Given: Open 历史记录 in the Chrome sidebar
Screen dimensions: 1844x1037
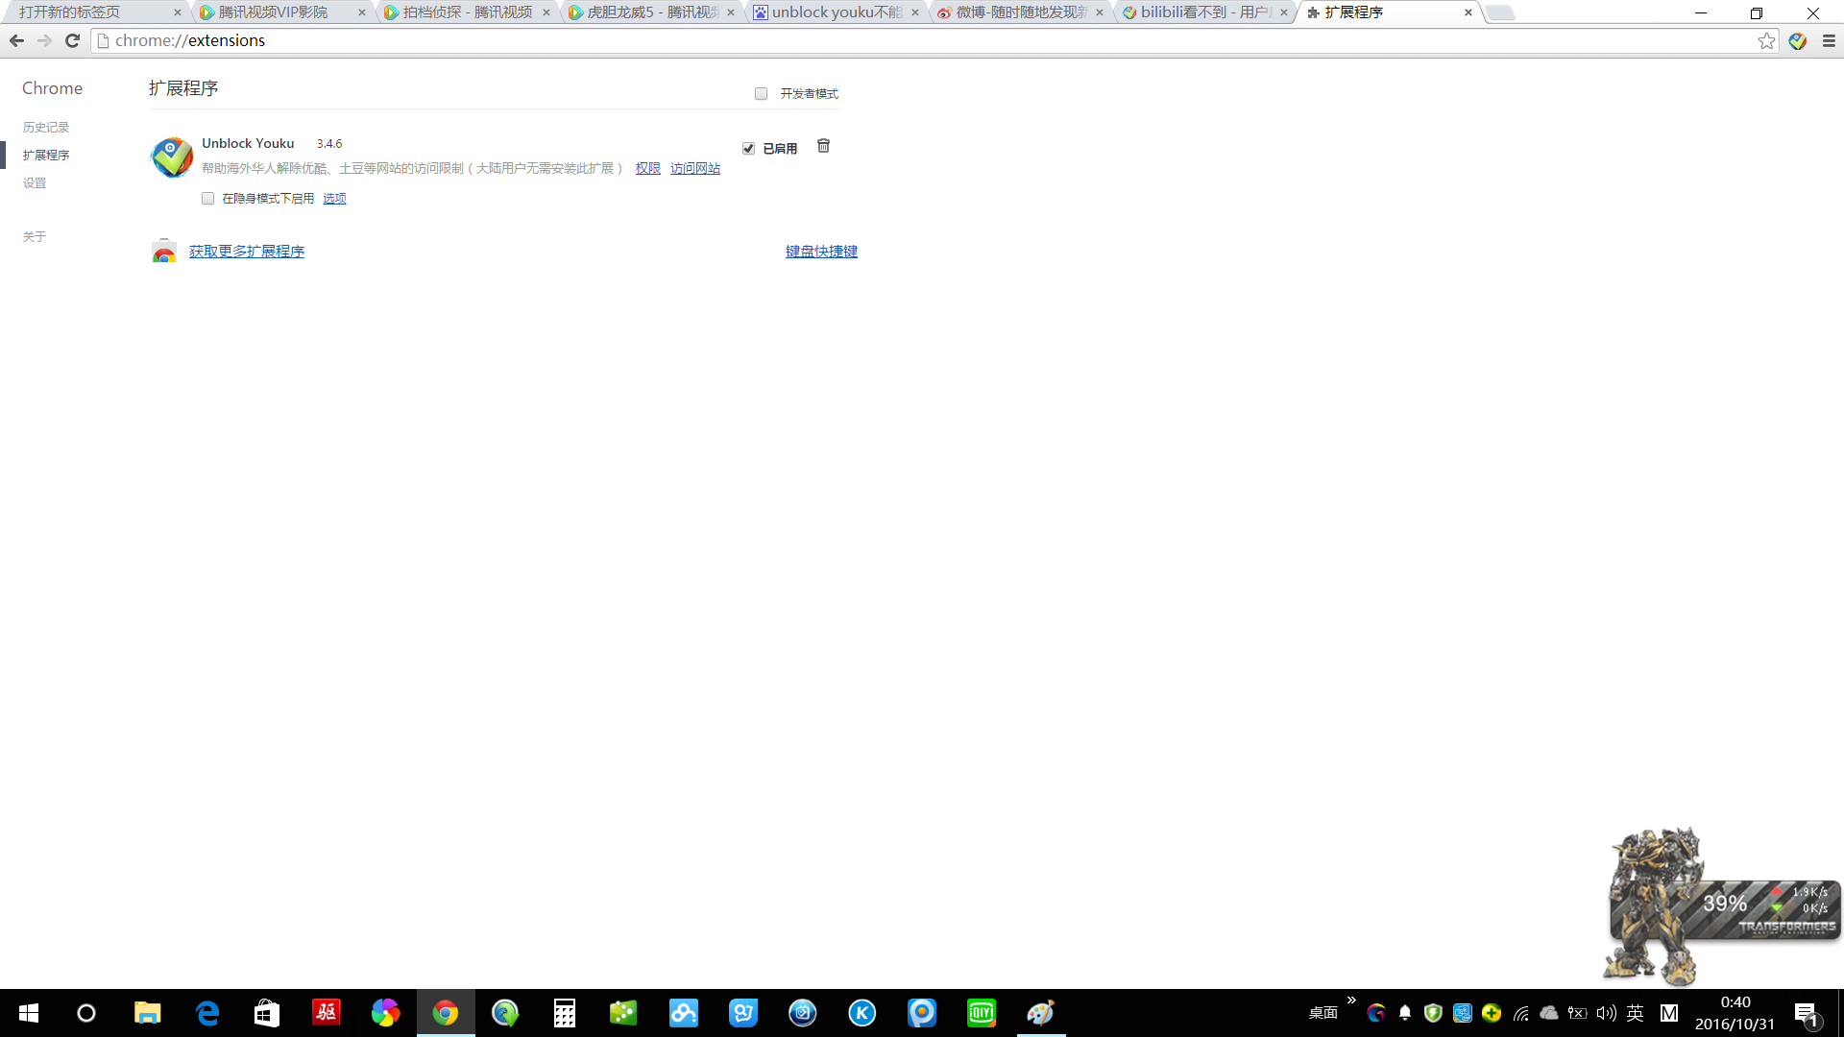Looking at the screenshot, I should (x=45, y=127).
